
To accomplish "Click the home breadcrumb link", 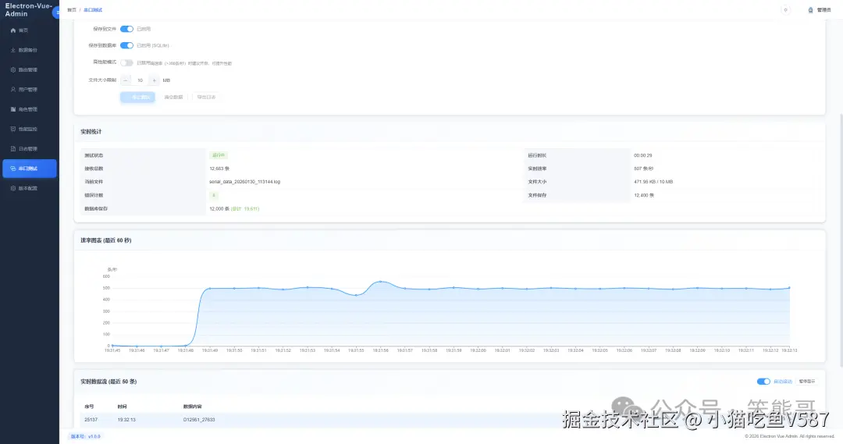I will click(x=72, y=10).
